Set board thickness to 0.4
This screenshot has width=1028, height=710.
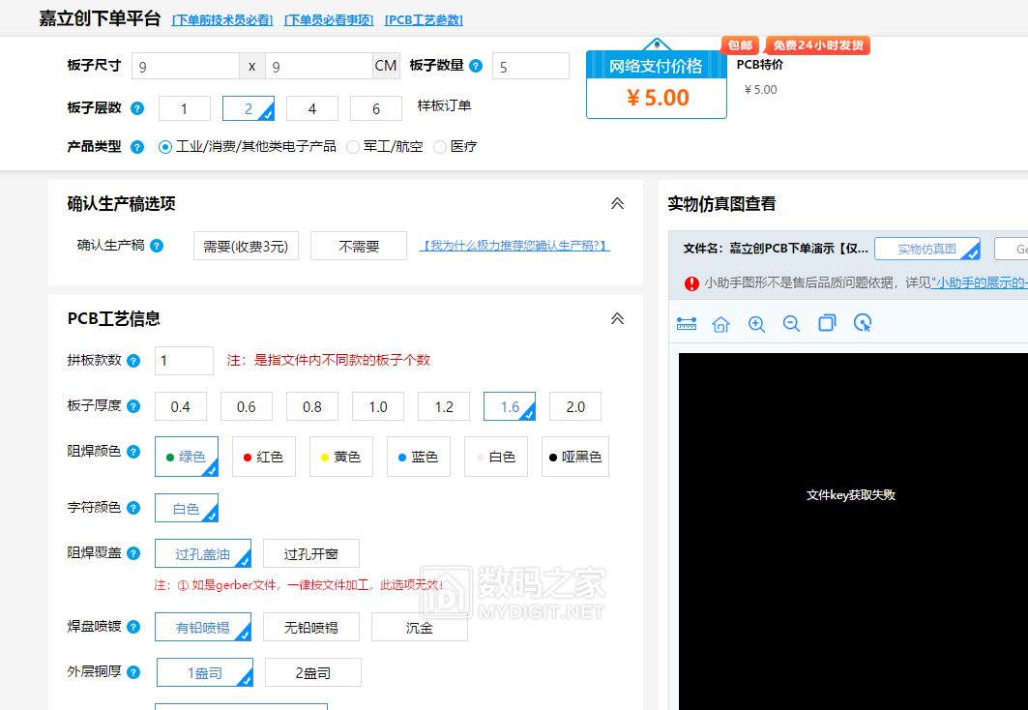pos(180,406)
